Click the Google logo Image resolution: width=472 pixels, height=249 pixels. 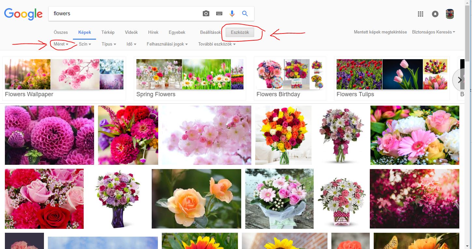(23, 14)
